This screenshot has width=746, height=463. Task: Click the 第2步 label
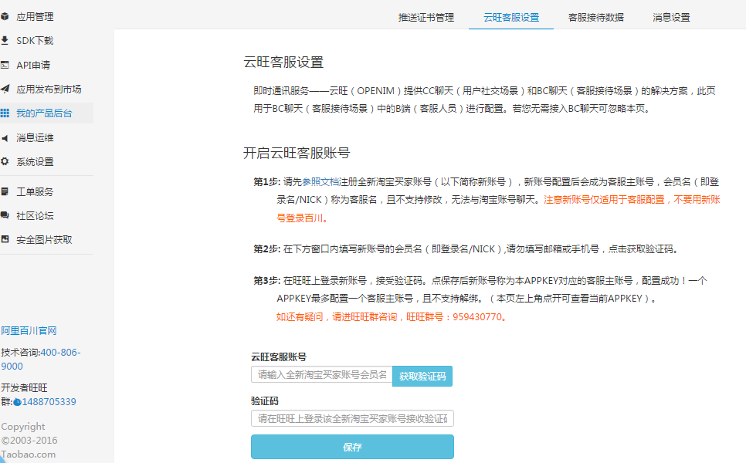tap(266, 249)
